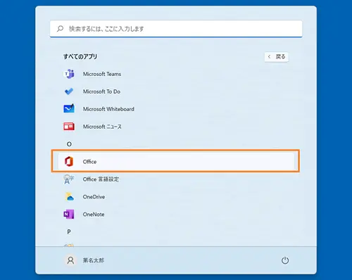This screenshot has width=352, height=280.
Task: Focus the search input field
Action: (176, 29)
